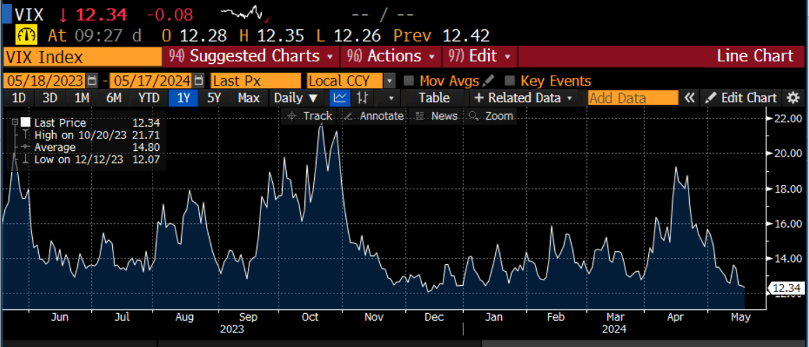Select the 1Y time range

184,98
